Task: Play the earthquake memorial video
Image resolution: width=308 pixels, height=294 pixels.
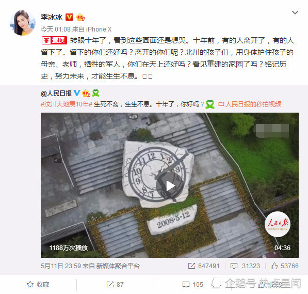Action: (170, 185)
